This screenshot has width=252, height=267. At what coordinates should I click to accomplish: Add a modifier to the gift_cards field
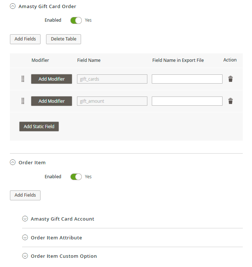[52, 79]
